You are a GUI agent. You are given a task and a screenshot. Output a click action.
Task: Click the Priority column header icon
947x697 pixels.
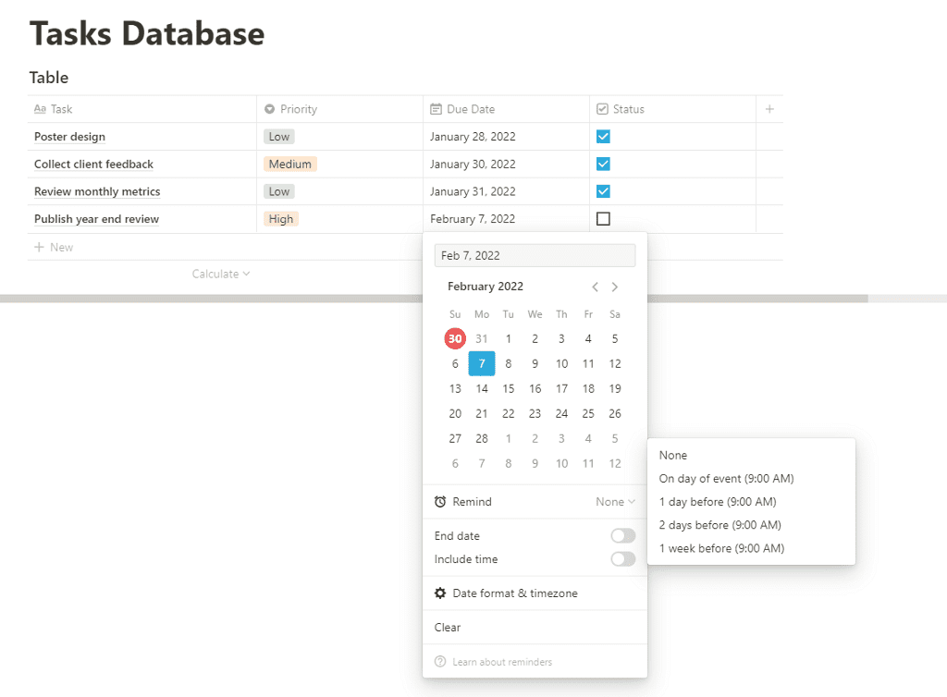tap(270, 109)
